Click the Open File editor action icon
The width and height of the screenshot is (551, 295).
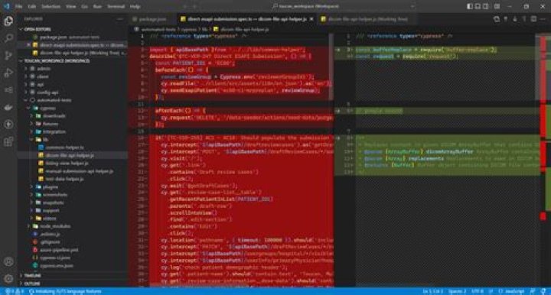tap(496, 19)
